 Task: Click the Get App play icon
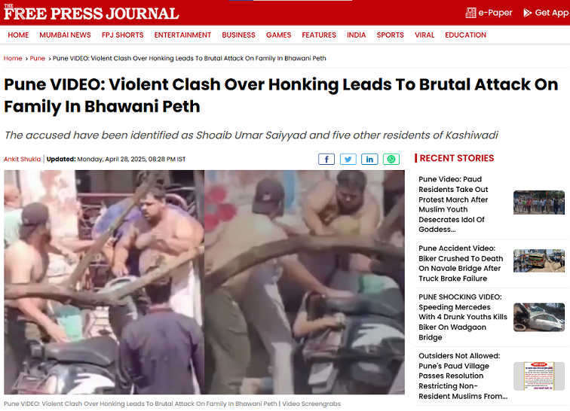click(527, 13)
